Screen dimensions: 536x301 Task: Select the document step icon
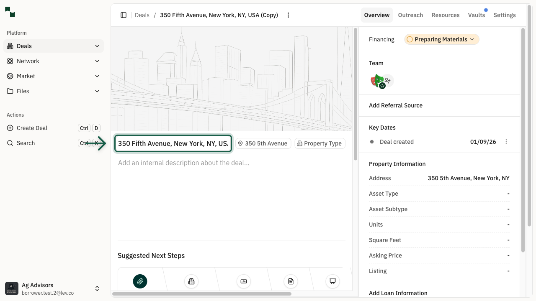tap(291, 281)
